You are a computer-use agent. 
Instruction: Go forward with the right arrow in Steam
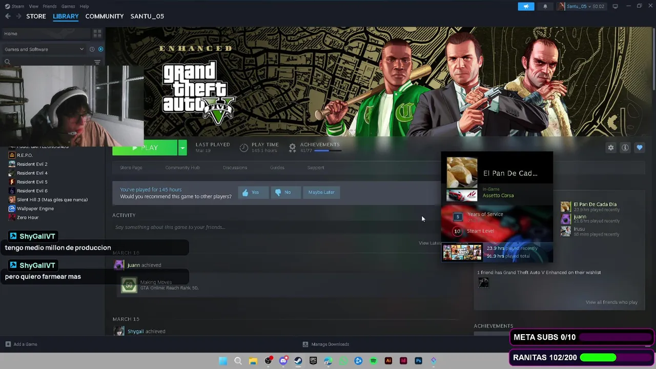(18, 16)
